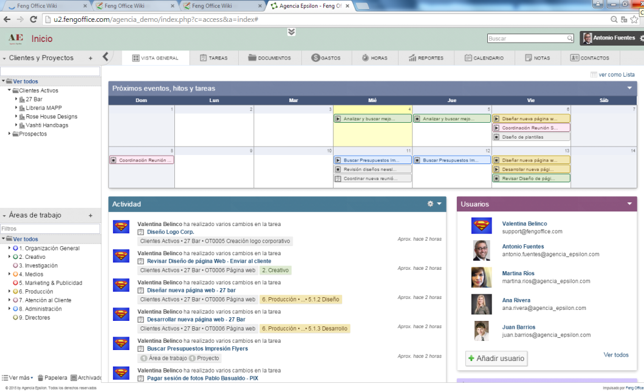Click plus icon beside Áreas de trabajo
This screenshot has height=392, width=644.
pos(91,215)
